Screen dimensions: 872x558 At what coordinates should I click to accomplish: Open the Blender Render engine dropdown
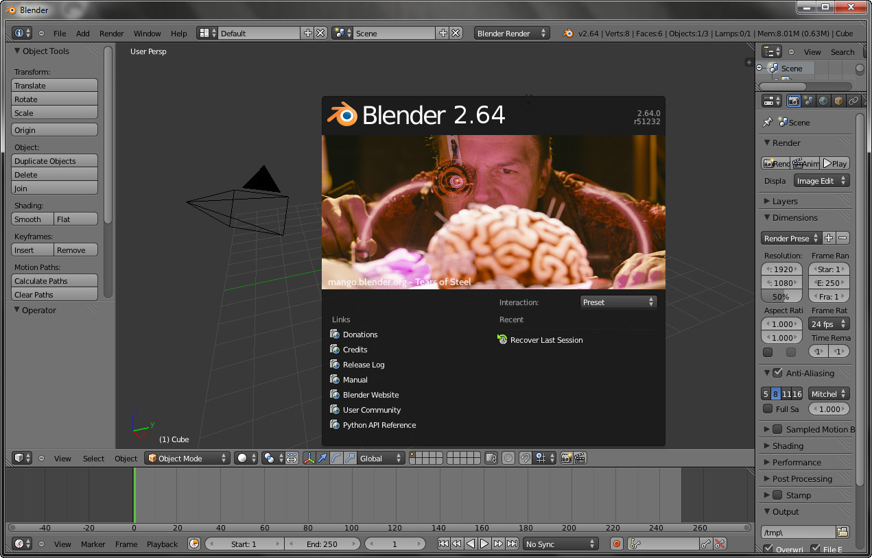point(512,33)
